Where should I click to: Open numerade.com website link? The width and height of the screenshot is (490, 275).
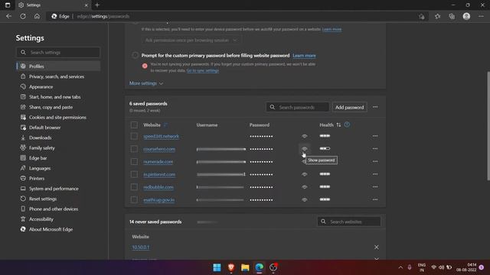[158, 162]
